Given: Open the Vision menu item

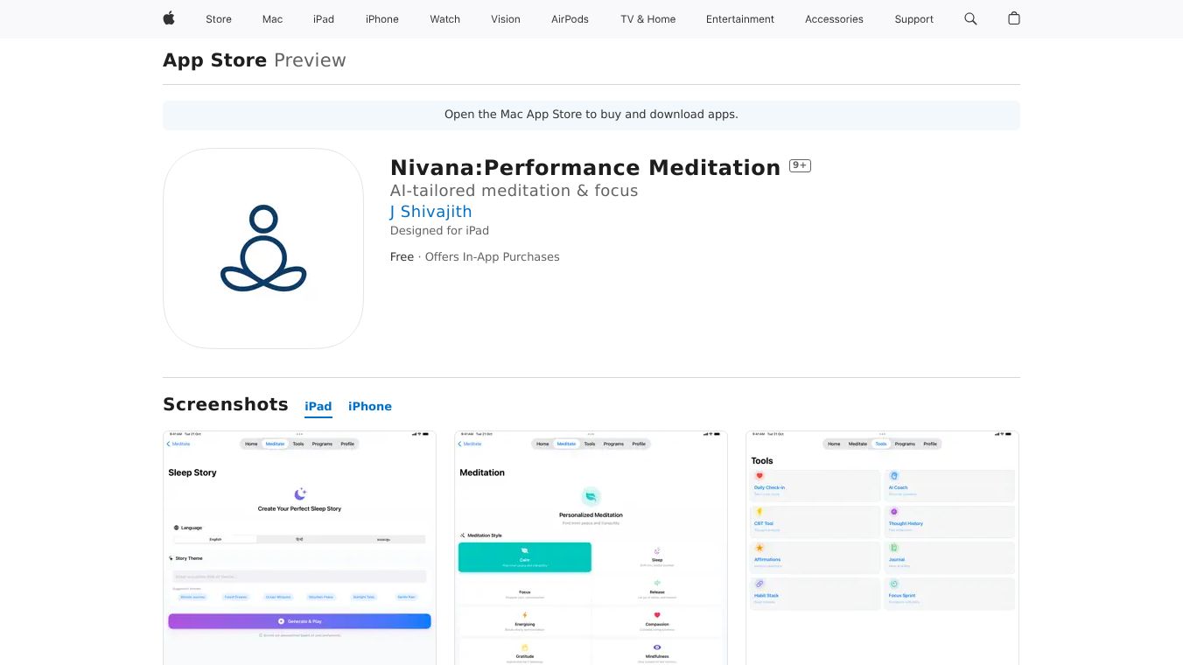Looking at the screenshot, I should 506,19.
